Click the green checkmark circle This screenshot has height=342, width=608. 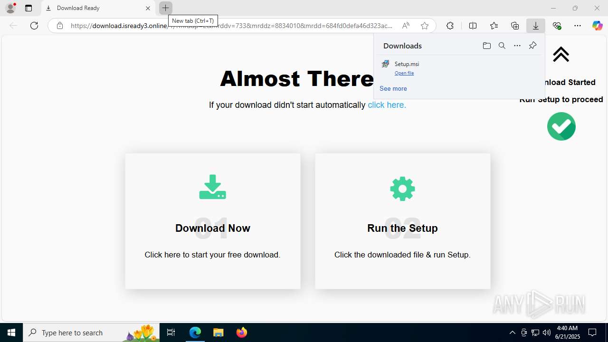coord(561,126)
